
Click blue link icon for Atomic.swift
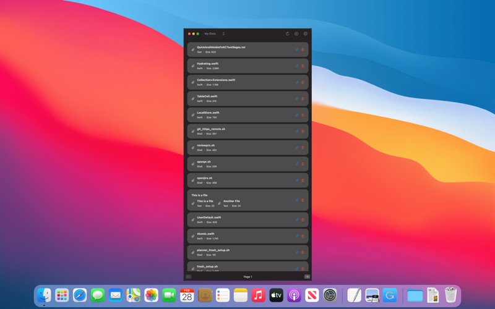coord(297,236)
